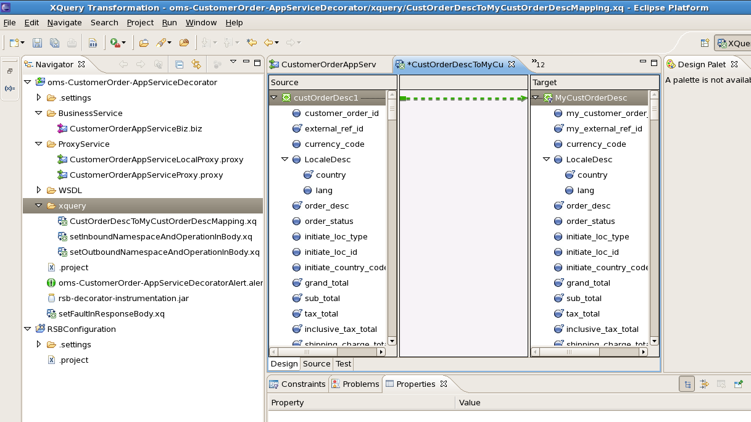Click the Source pane horizontal scrollbar

coord(328,352)
